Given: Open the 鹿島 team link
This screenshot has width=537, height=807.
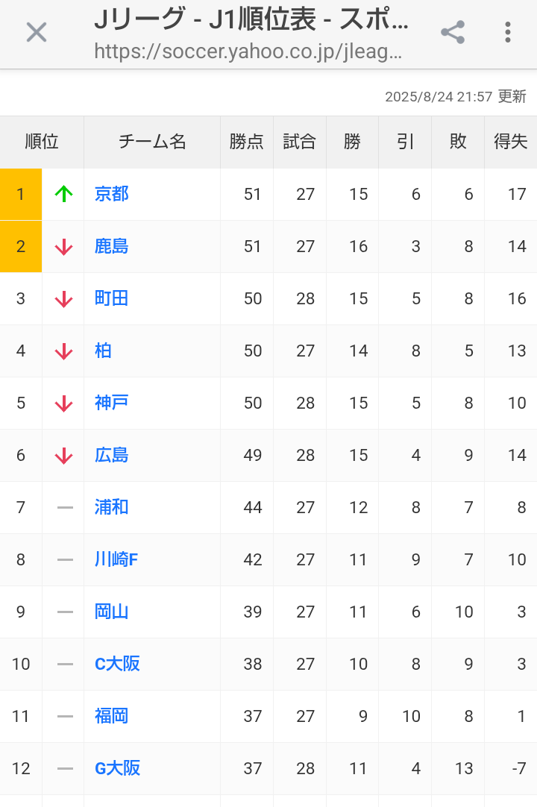Looking at the screenshot, I should click(x=112, y=247).
